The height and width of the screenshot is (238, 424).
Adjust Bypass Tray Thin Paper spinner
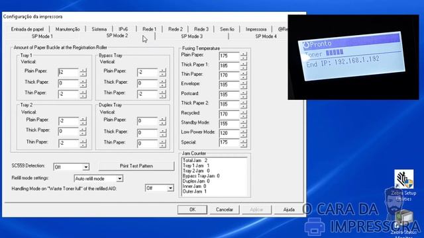162,94
